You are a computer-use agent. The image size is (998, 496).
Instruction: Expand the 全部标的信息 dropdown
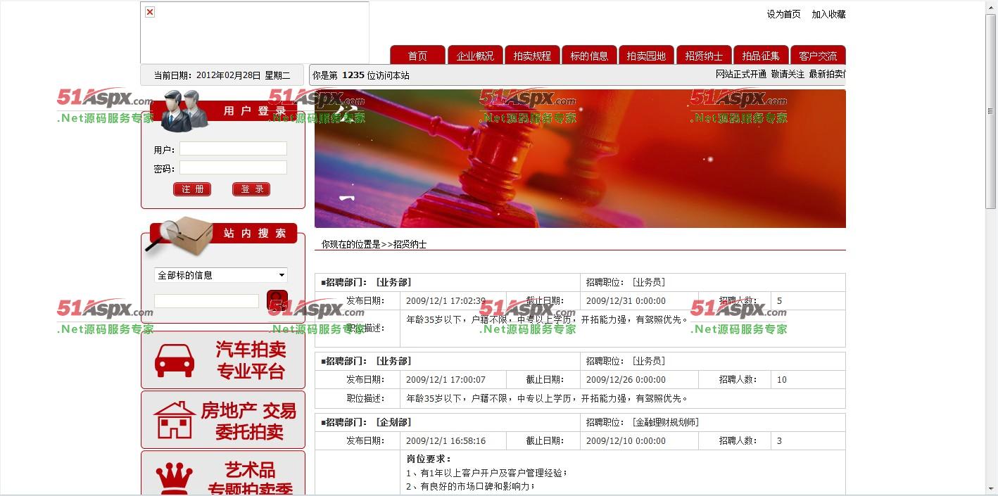221,275
